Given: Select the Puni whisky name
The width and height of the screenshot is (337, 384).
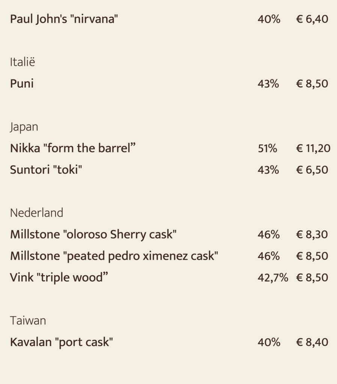Looking at the screenshot, I should point(22,84).
